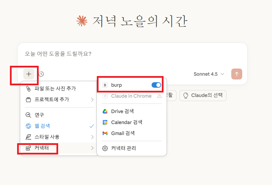Select the 연구 menu item
Image resolution: width=272 pixels, height=185 pixels.
(x=39, y=115)
